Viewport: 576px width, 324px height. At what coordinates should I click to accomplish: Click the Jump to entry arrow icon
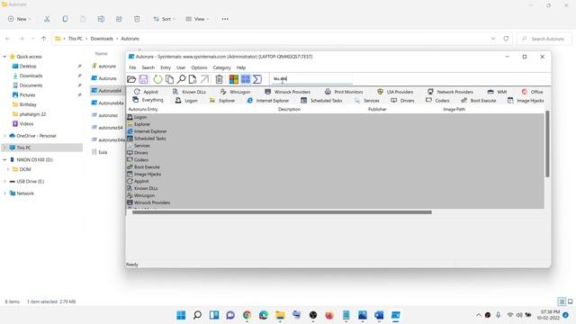204,79
